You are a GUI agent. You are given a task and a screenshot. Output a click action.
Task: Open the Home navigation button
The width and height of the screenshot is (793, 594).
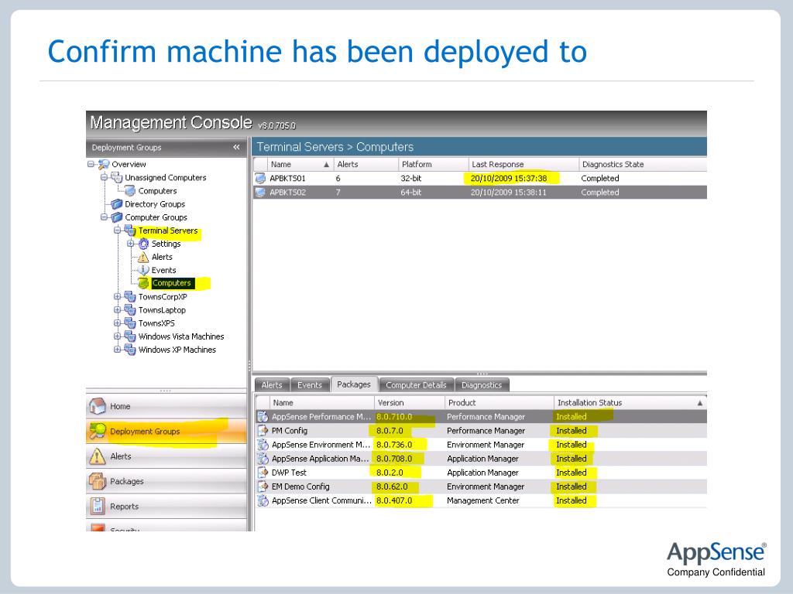point(166,406)
